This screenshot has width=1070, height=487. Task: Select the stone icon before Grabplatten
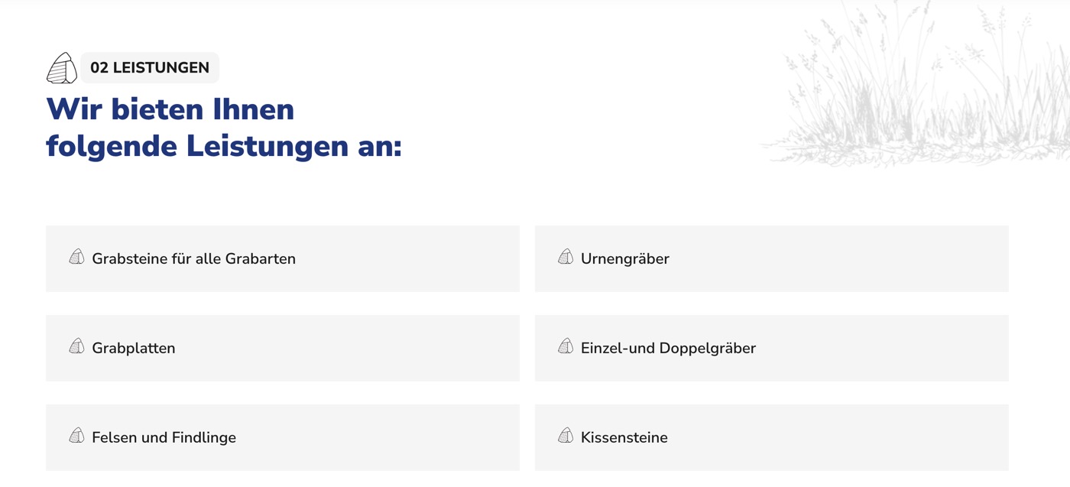pyautogui.click(x=76, y=346)
